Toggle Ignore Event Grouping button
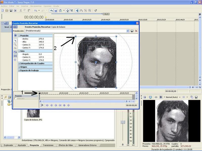Screen dimensions: 202x151 (x=72, y=11)
